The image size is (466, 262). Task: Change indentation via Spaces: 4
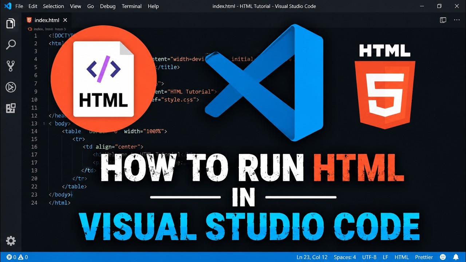tap(345, 257)
